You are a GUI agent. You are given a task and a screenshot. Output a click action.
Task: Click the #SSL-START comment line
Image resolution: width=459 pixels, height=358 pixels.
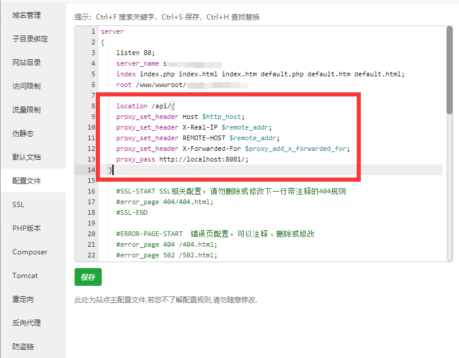(x=231, y=191)
